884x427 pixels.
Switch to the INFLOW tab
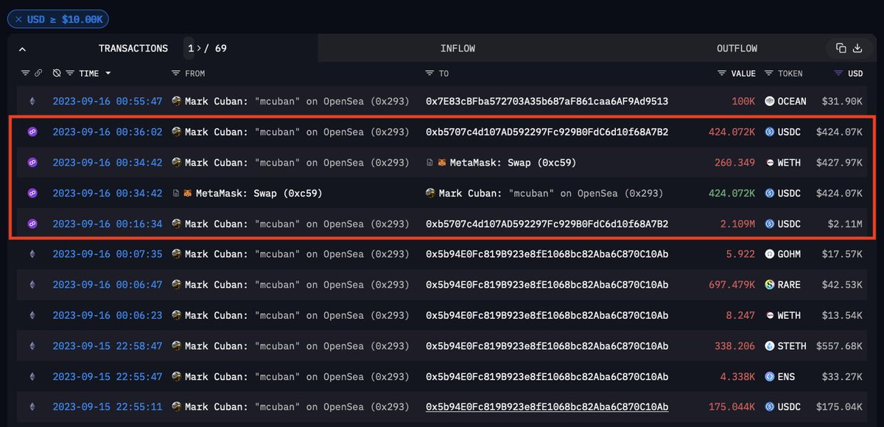[x=457, y=48]
